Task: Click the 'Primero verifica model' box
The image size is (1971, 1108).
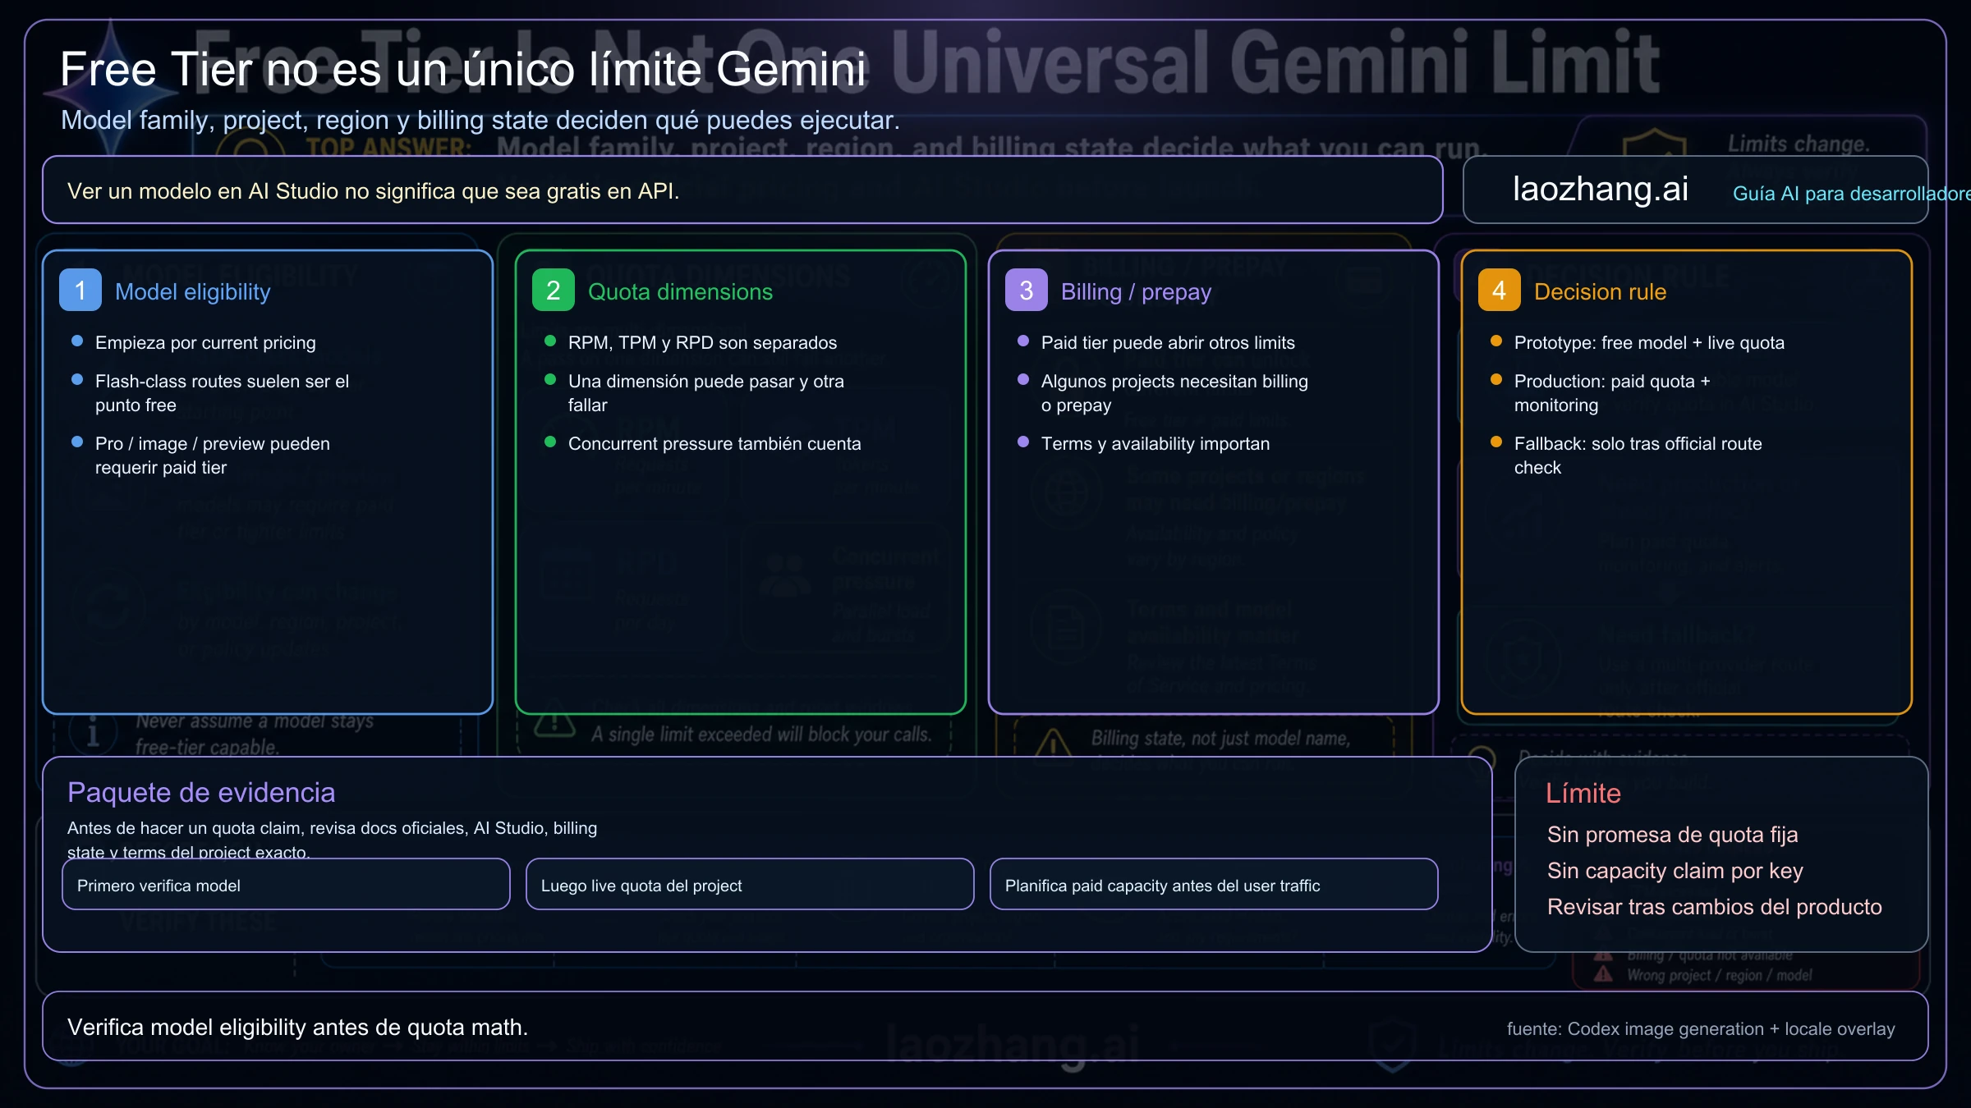Action: coord(286,884)
